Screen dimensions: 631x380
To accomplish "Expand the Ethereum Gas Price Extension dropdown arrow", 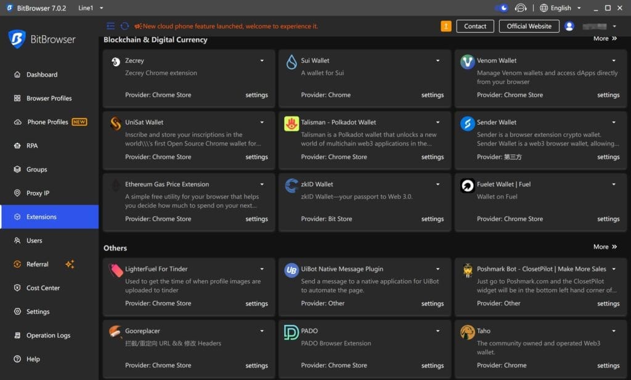I will [262, 184].
